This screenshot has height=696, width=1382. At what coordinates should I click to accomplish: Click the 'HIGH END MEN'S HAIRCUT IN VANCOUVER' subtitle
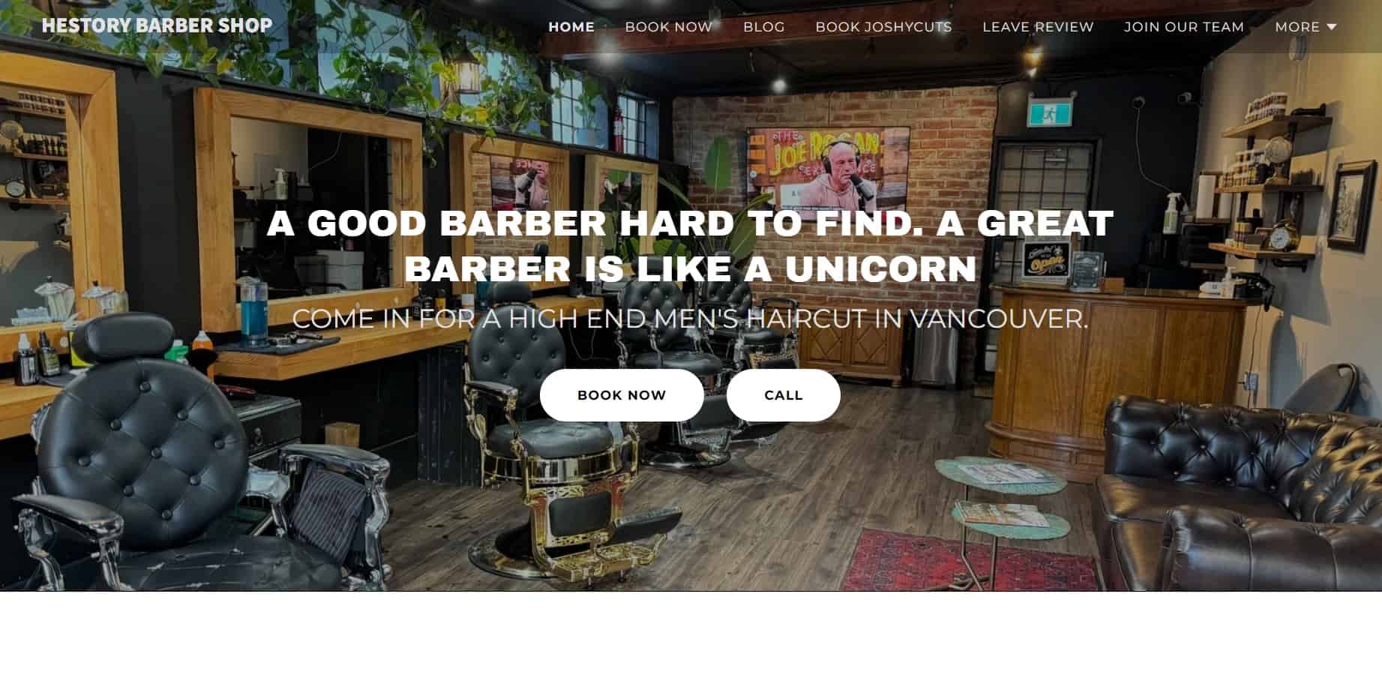pyautogui.click(x=798, y=319)
